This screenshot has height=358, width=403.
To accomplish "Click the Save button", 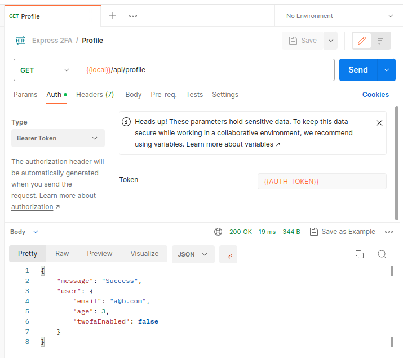I will [x=303, y=41].
